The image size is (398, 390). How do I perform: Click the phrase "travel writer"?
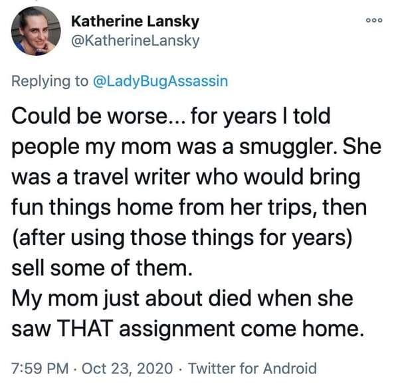click(132, 177)
